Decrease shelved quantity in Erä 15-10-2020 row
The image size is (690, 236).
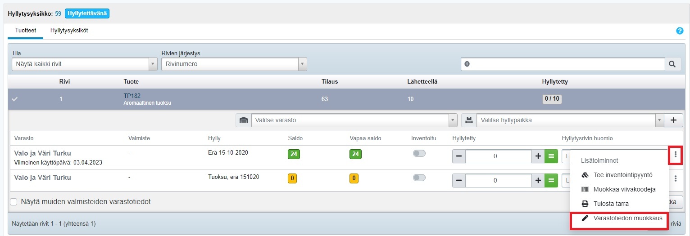tap(459, 156)
